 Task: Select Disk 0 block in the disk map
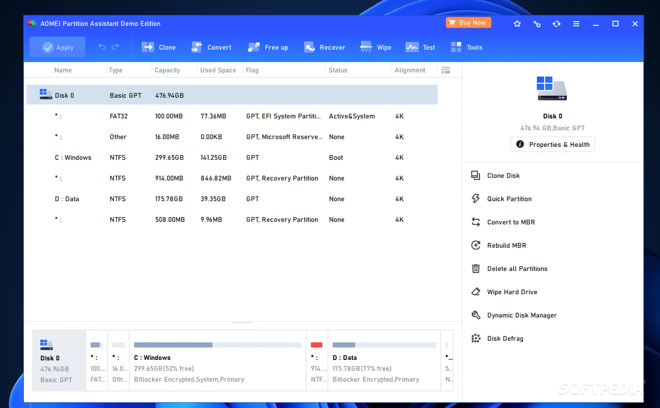[x=59, y=360]
